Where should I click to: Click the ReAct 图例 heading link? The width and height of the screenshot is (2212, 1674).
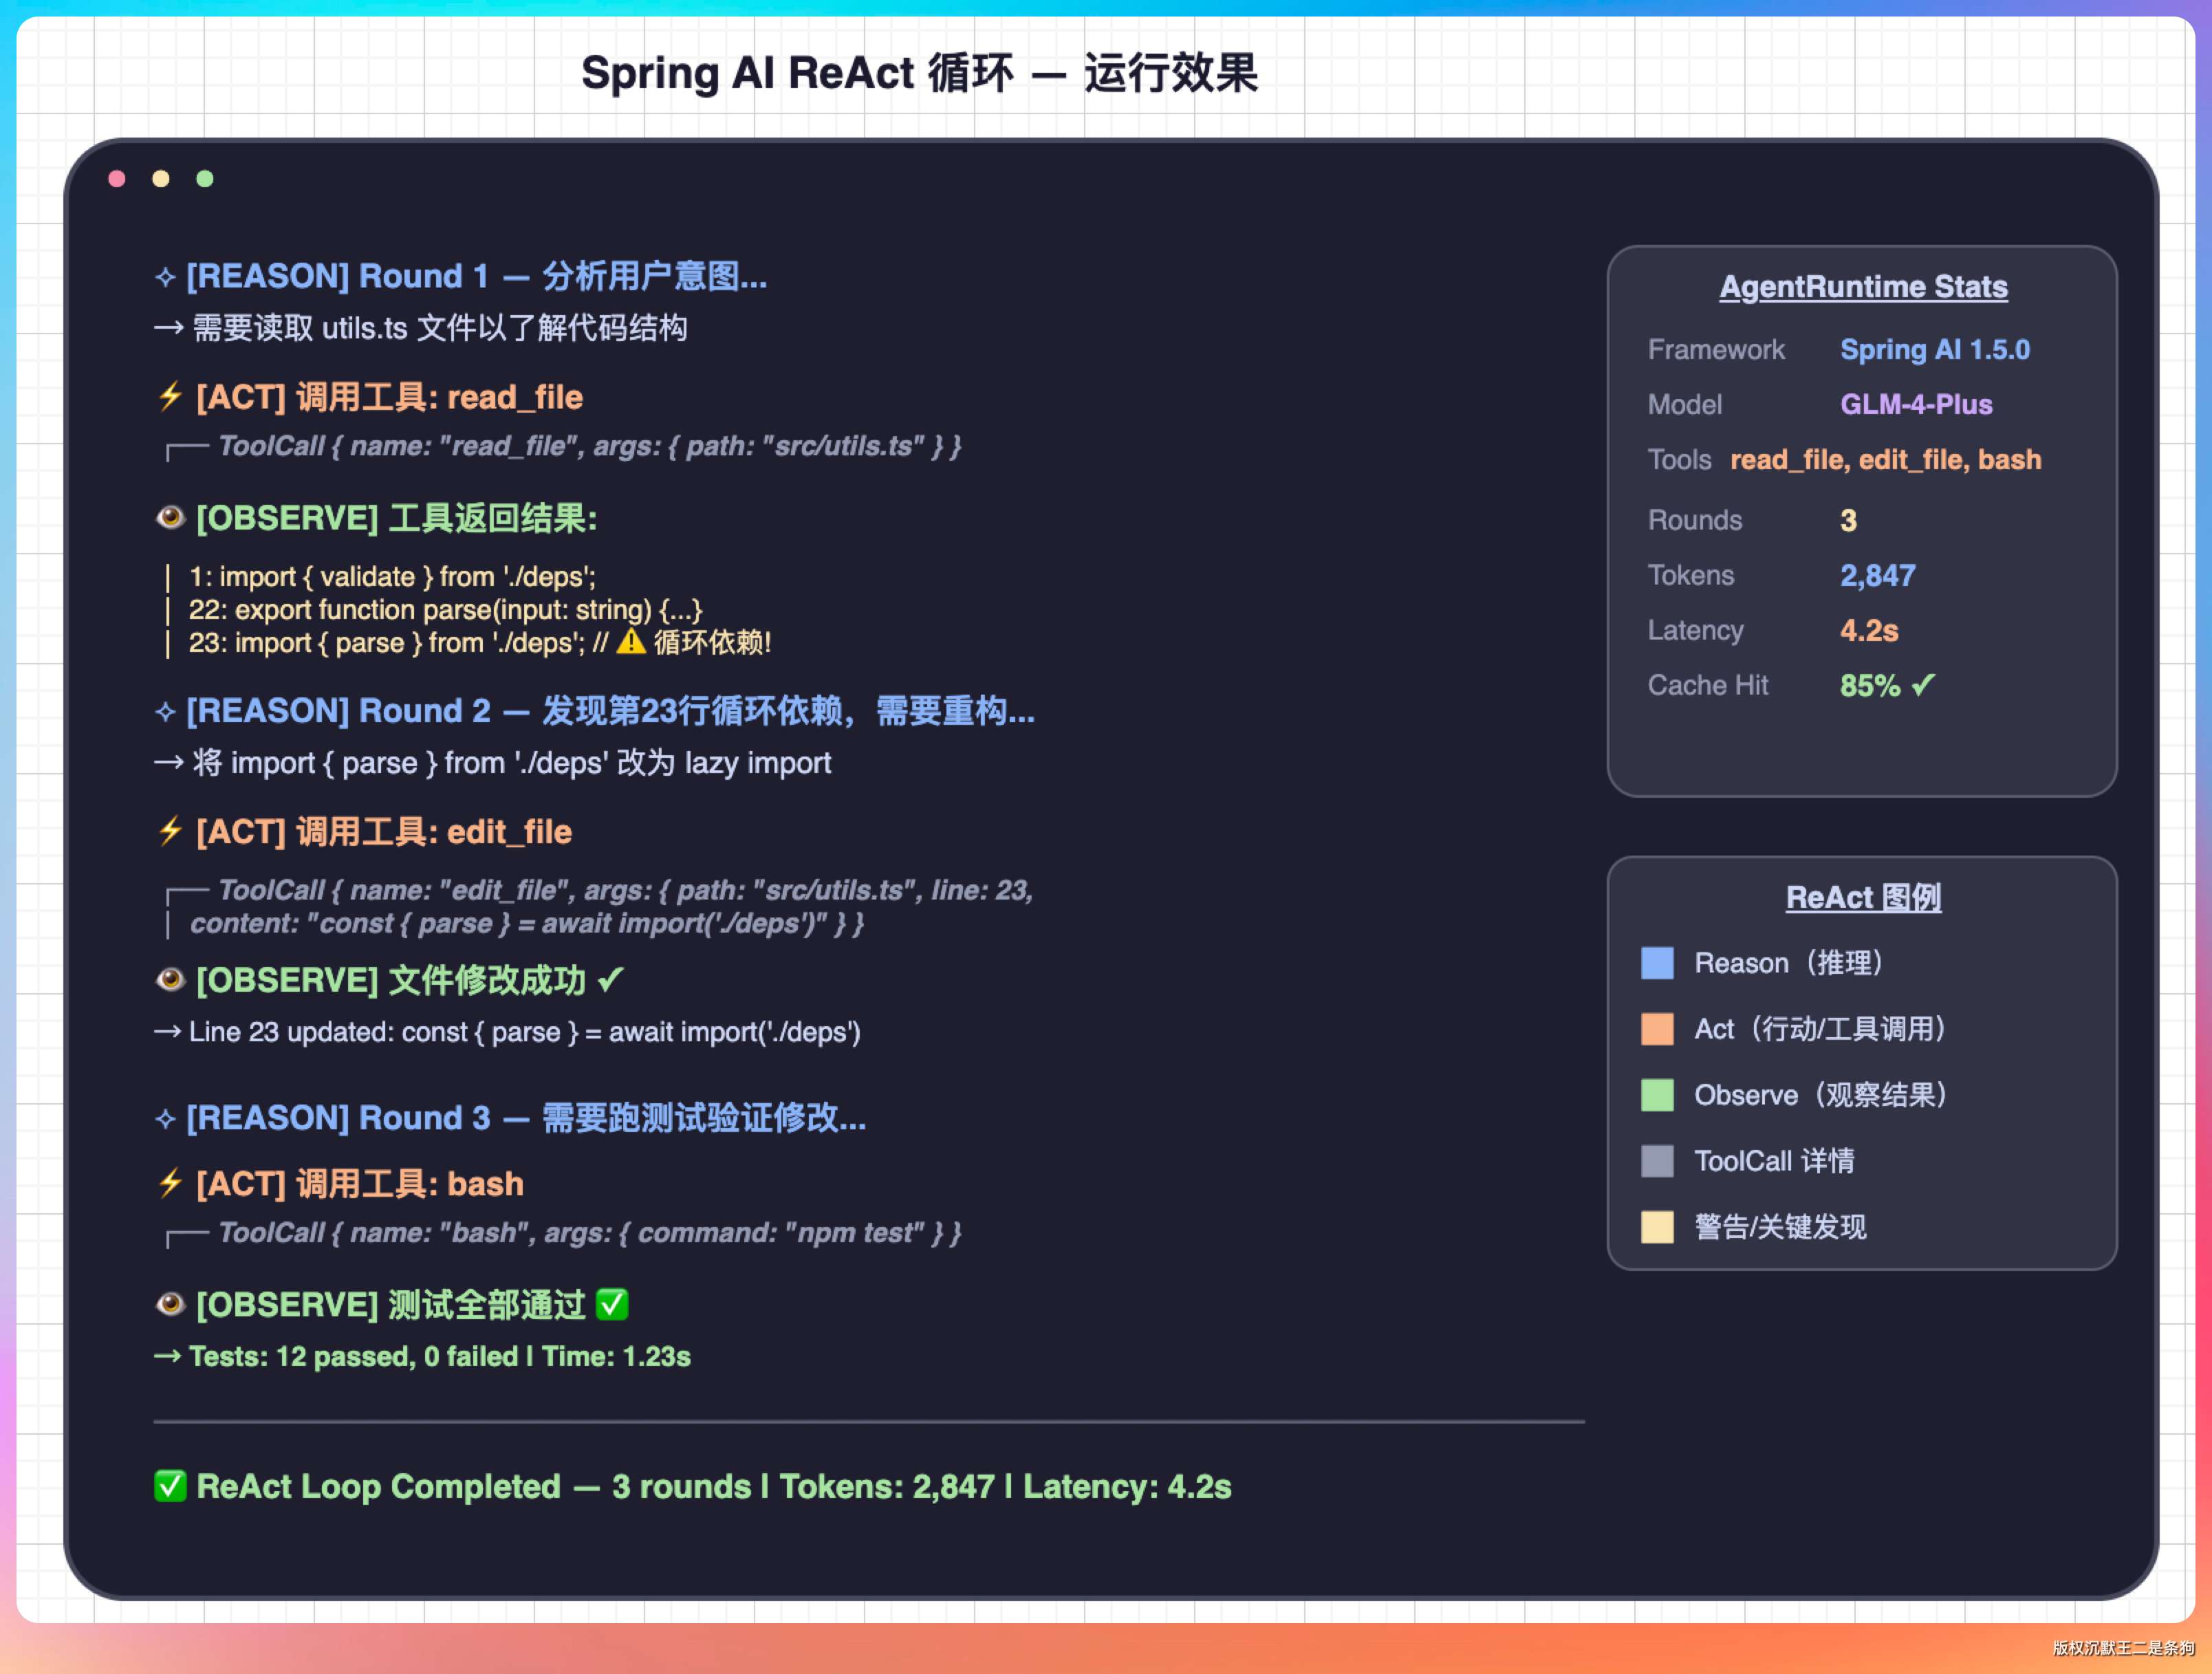pyautogui.click(x=1863, y=897)
